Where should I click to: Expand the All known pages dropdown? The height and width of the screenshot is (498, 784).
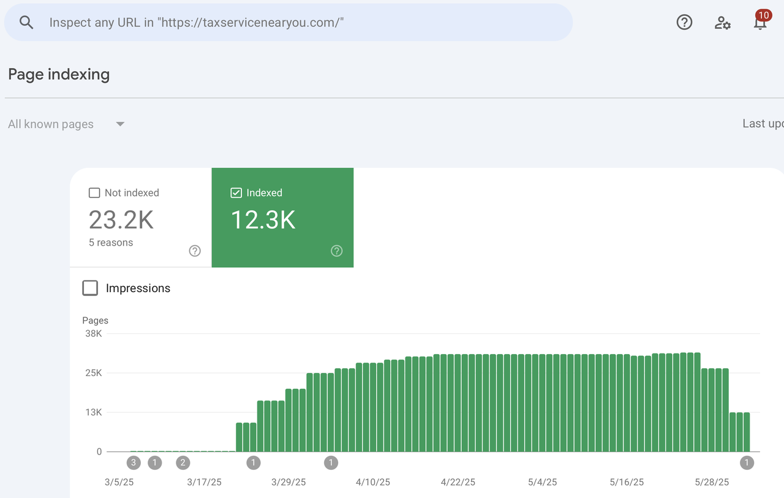[x=66, y=124]
